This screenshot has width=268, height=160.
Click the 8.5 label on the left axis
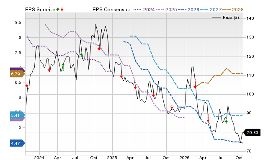coord(18,23)
